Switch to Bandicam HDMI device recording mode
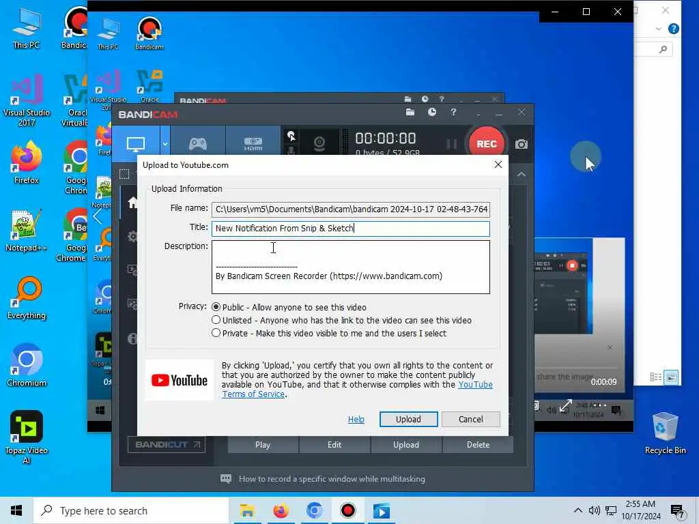Screen dimensions: 699x524 (x=253, y=143)
